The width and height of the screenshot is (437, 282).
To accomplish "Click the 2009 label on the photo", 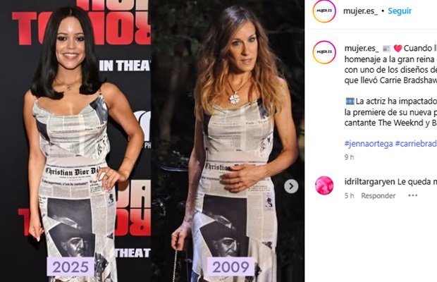I will point(230,267).
